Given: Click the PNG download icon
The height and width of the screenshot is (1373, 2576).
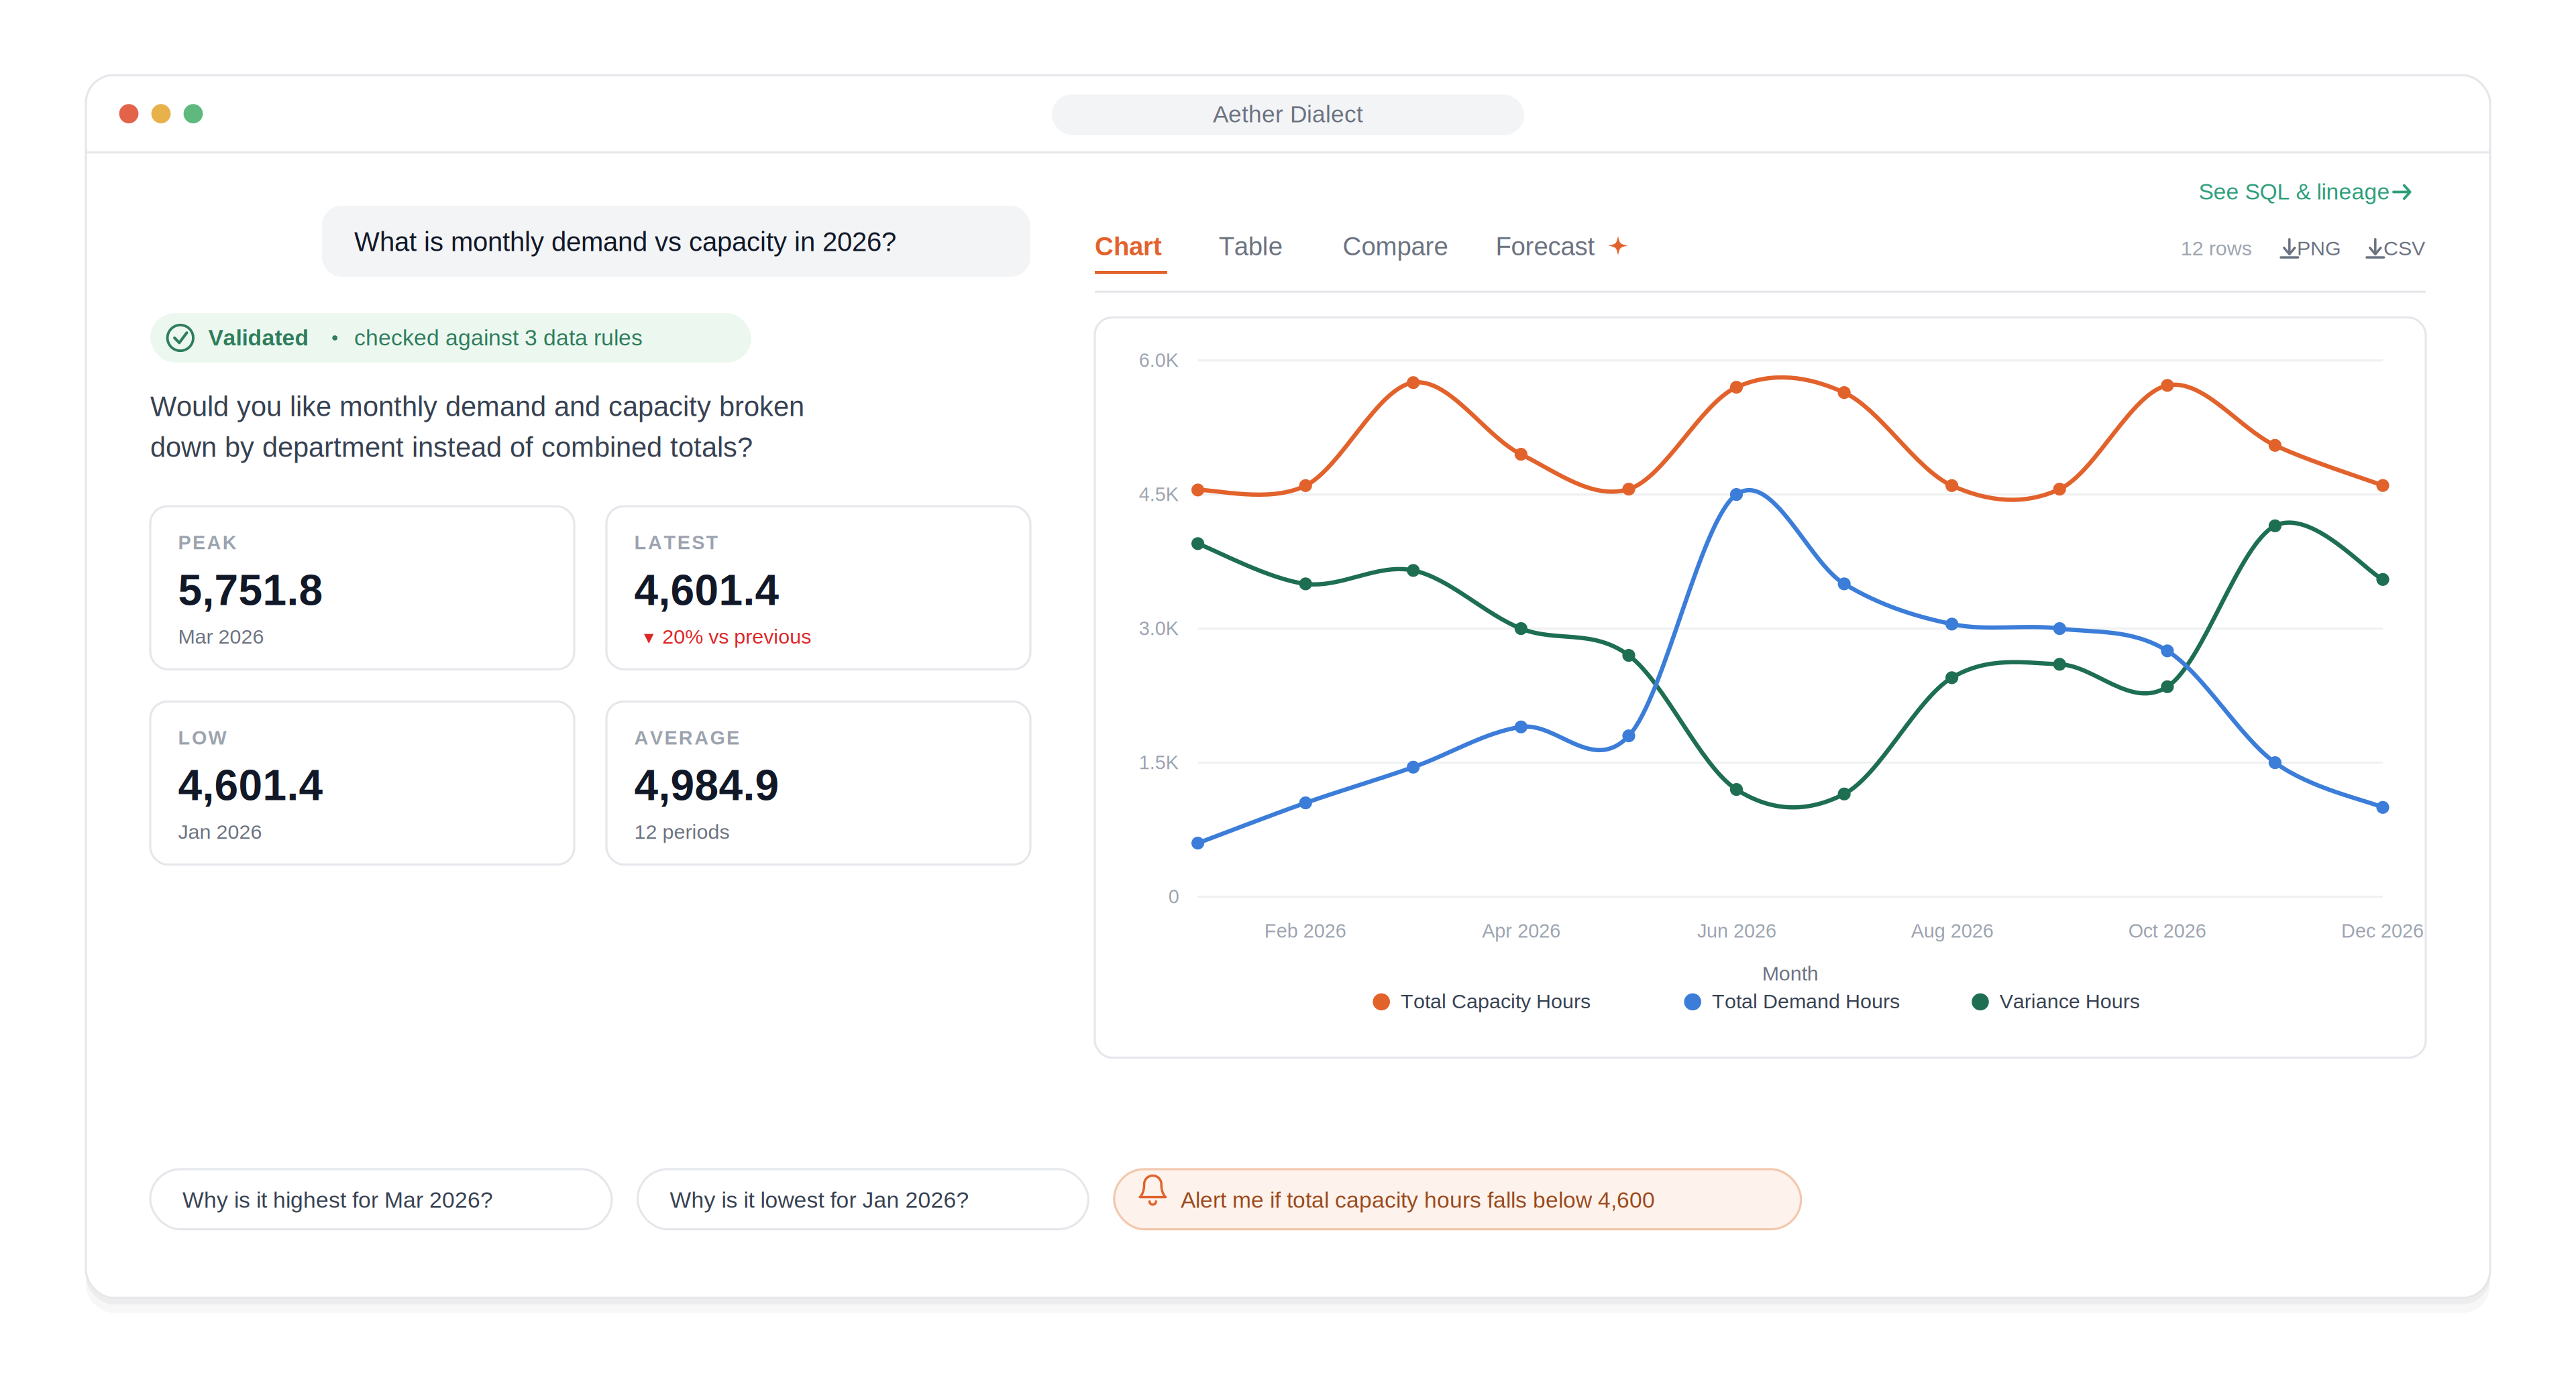Looking at the screenshot, I should pyautogui.click(x=2288, y=248).
